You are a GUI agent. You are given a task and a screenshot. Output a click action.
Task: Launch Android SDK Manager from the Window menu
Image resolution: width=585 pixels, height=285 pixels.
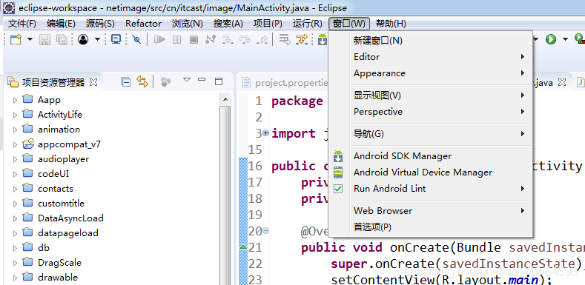click(430, 155)
